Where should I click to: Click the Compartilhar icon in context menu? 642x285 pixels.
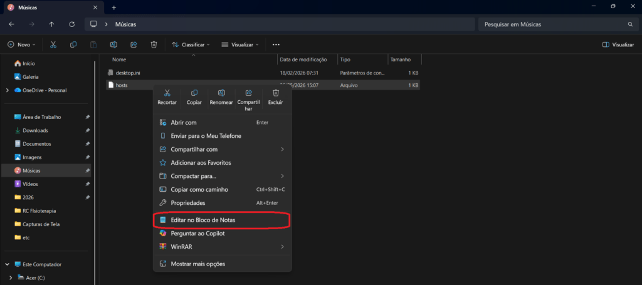click(248, 93)
